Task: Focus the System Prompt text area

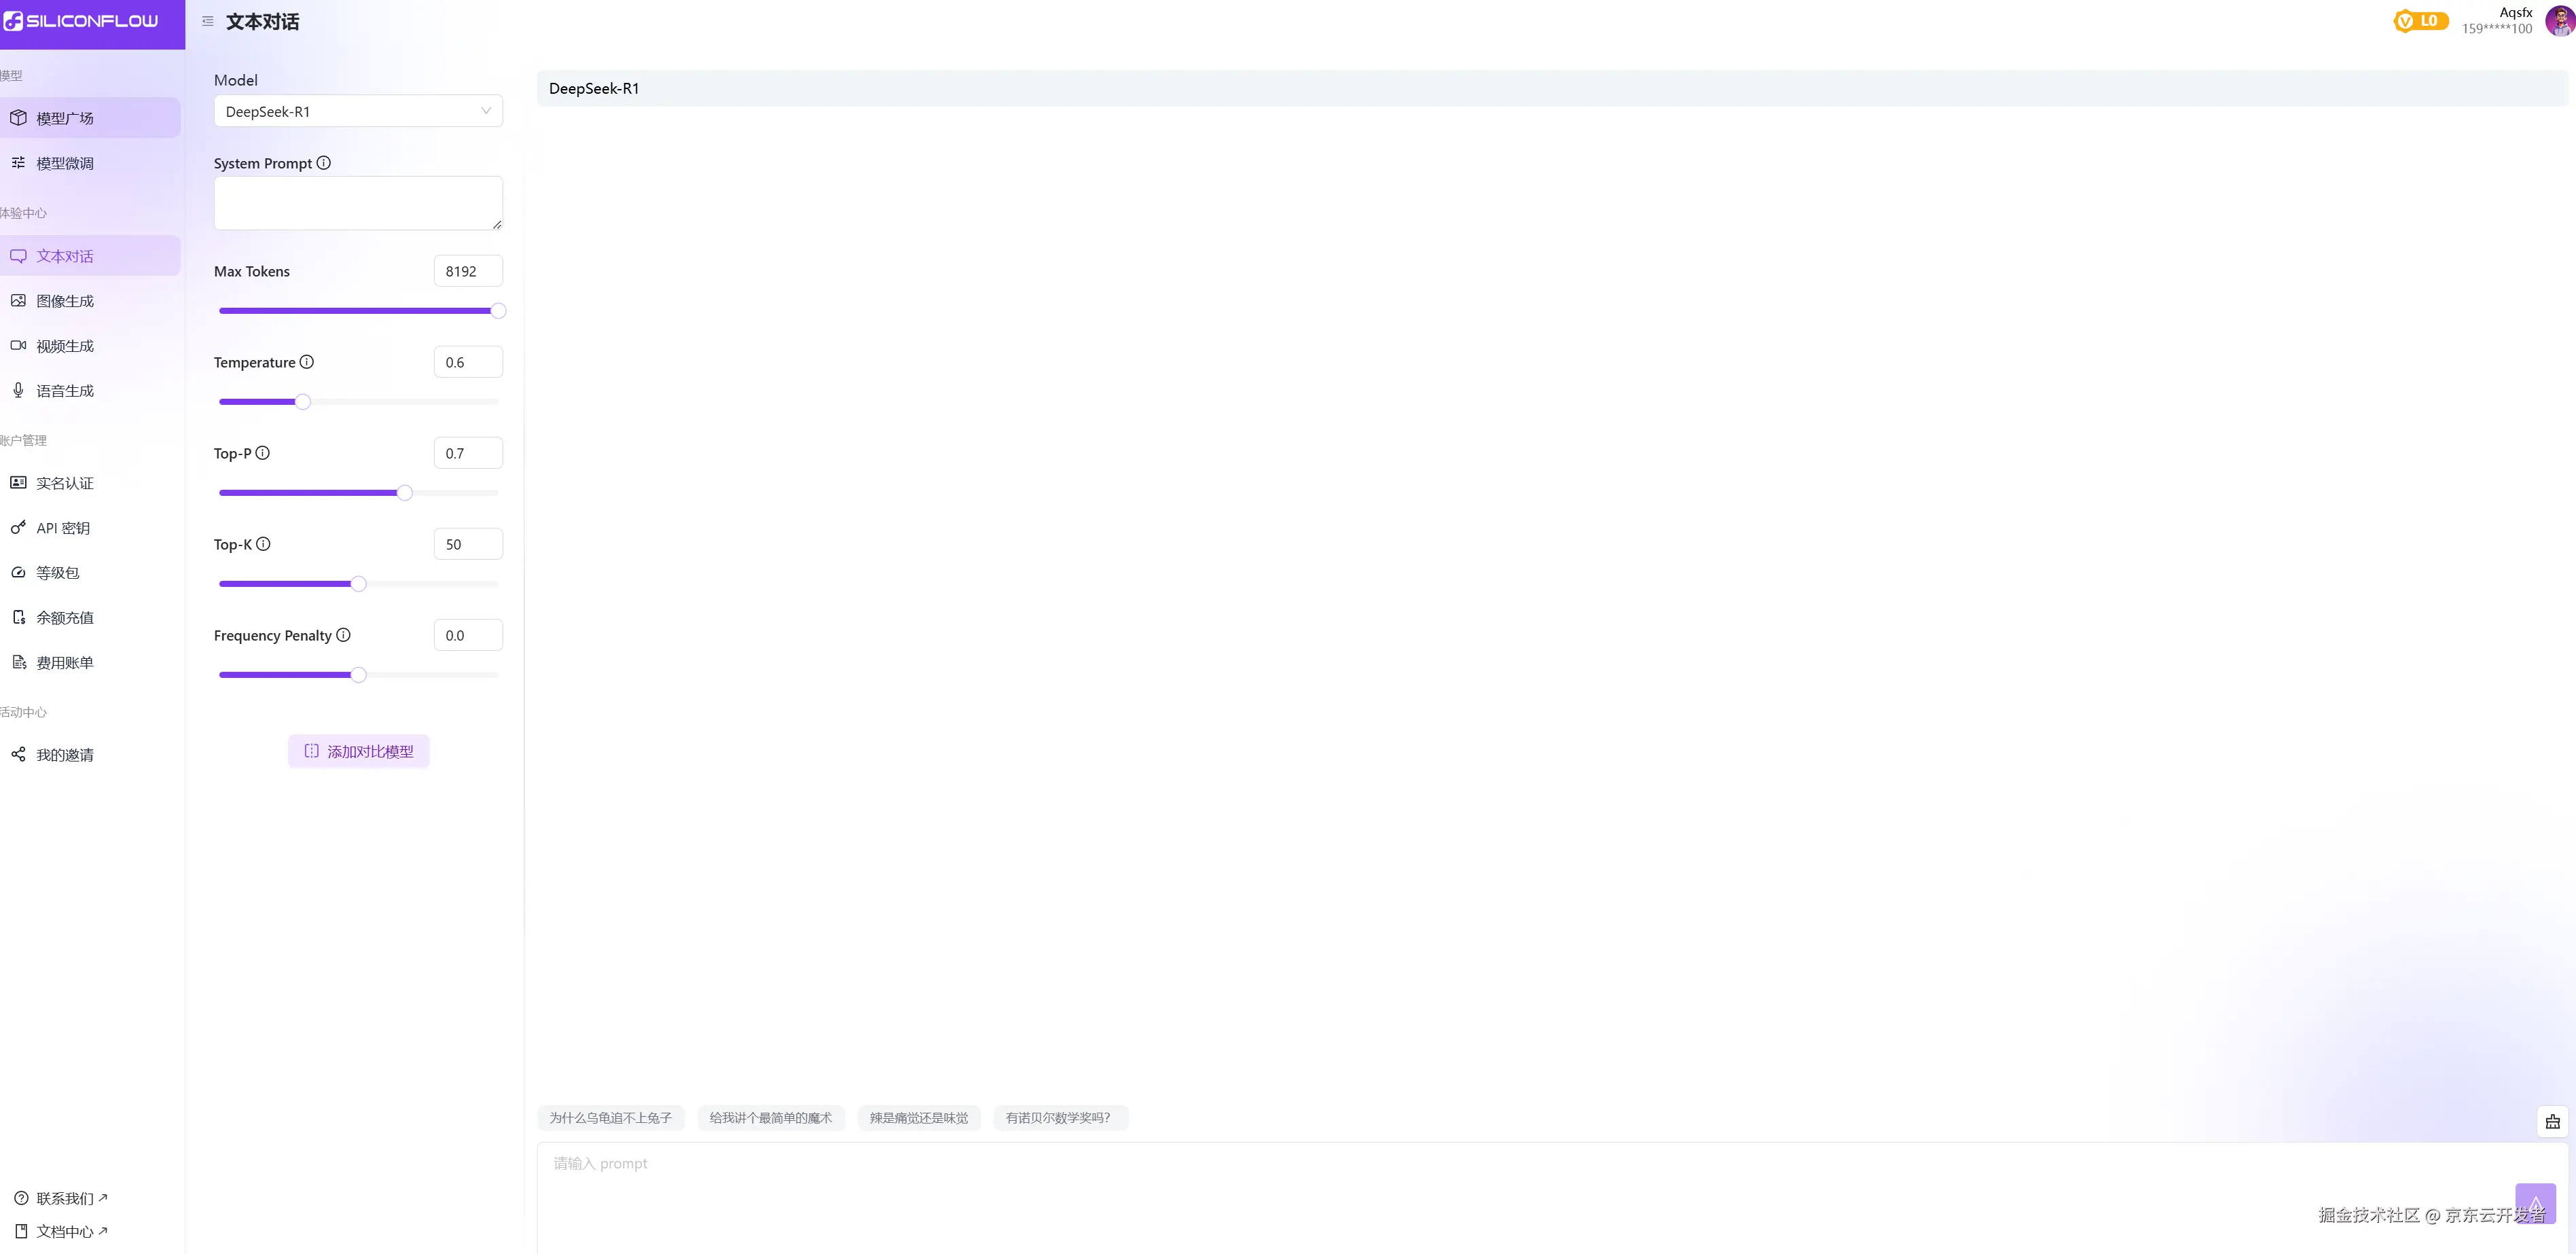Action: point(357,203)
